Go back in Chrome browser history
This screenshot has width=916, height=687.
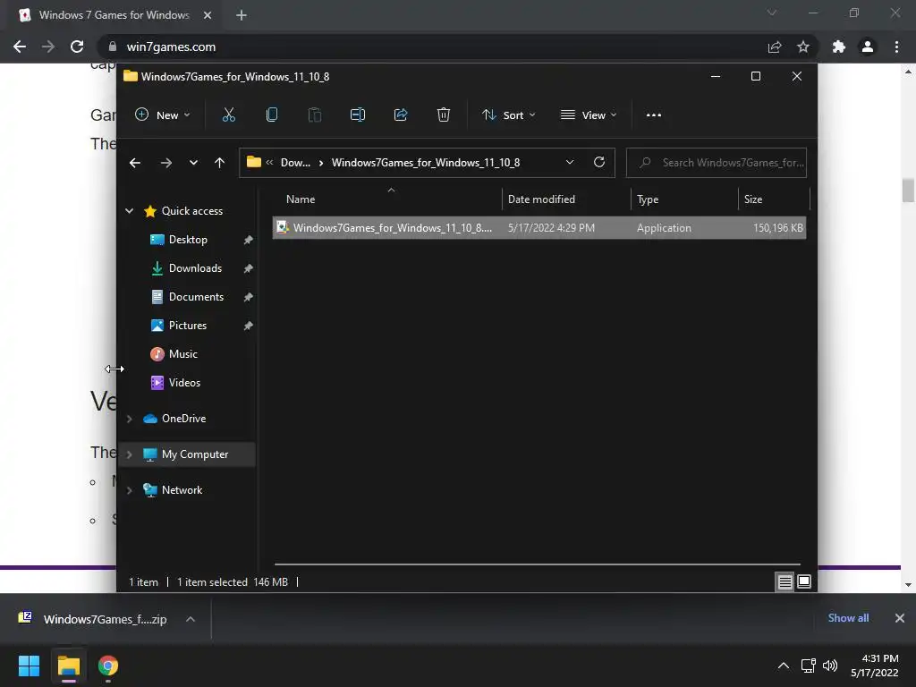click(20, 47)
